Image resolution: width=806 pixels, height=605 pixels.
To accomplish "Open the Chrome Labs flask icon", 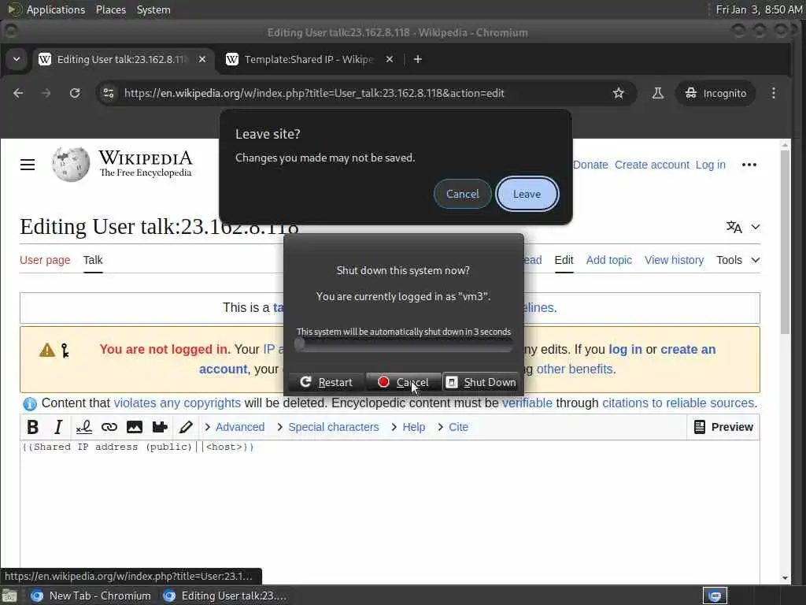I will point(657,93).
